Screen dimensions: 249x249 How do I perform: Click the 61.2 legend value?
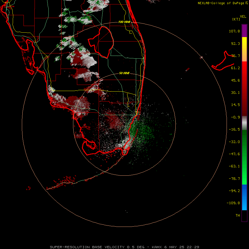point(235,68)
